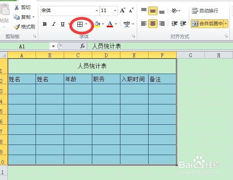Click cell containing 入职时间
The image size is (233, 180).
[x=134, y=79]
